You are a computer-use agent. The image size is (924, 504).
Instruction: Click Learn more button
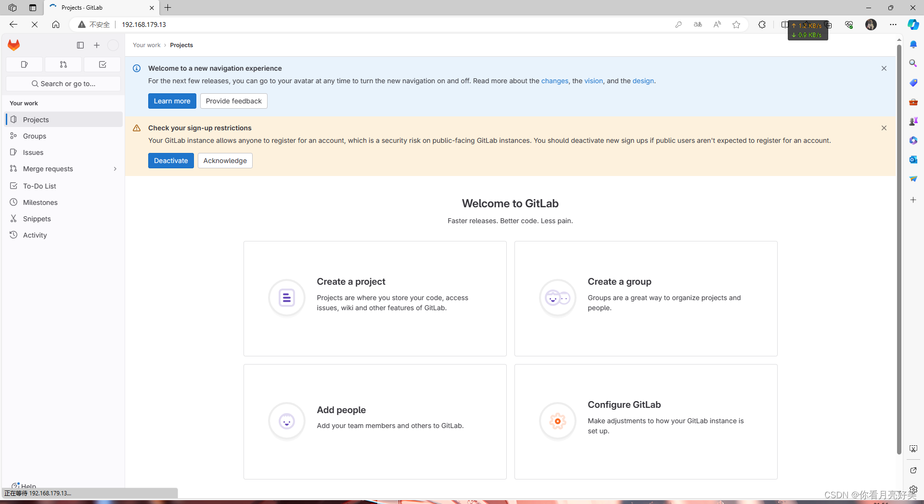172,101
